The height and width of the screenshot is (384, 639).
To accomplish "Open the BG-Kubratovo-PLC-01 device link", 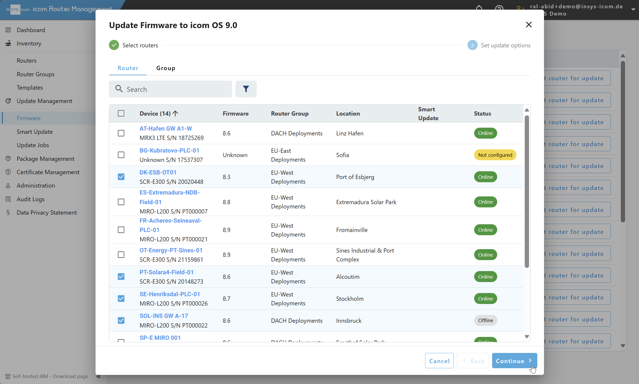I will (169, 150).
